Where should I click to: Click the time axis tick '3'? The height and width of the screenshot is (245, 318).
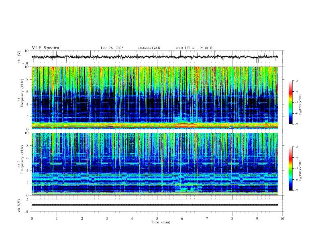coord(107,219)
